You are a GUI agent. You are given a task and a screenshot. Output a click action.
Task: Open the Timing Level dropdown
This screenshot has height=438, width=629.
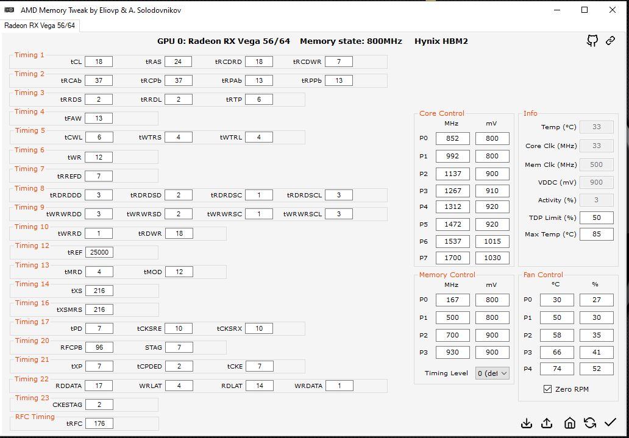tap(492, 373)
